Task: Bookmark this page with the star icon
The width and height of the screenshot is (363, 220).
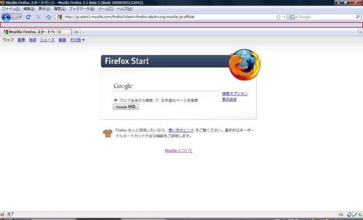Action: point(278,17)
